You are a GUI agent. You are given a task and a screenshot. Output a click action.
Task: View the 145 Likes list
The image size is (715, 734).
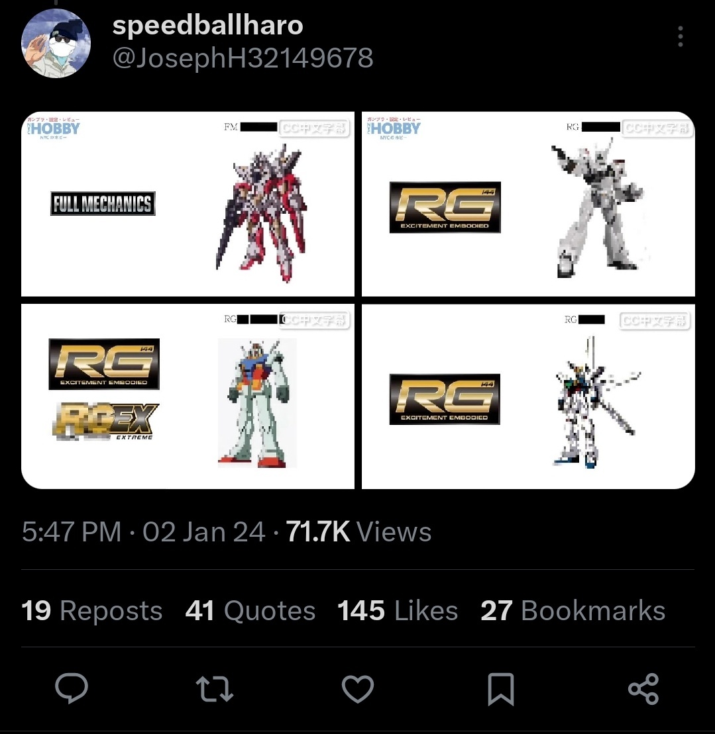[398, 610]
